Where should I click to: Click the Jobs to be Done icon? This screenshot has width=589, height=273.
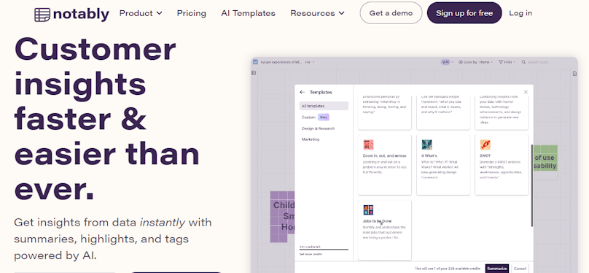[x=369, y=210]
